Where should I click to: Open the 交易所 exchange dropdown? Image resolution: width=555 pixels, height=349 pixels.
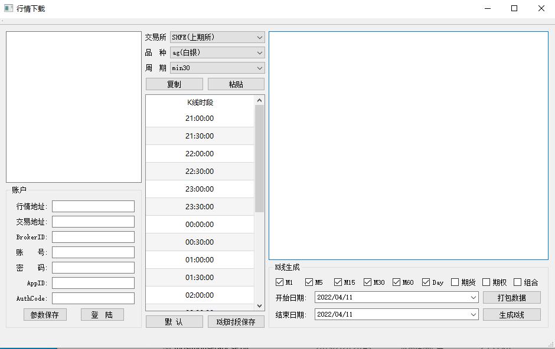[x=217, y=37]
